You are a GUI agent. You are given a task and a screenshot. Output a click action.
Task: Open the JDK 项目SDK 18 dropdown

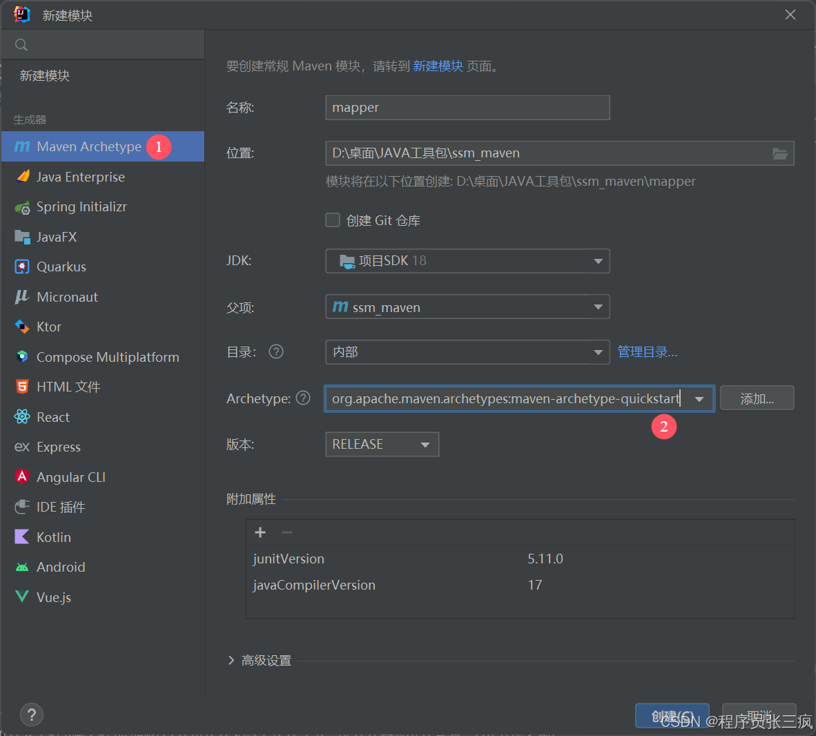coord(467,261)
